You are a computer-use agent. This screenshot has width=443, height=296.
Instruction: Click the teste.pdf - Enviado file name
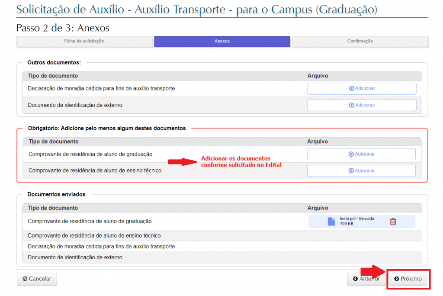coord(356,219)
